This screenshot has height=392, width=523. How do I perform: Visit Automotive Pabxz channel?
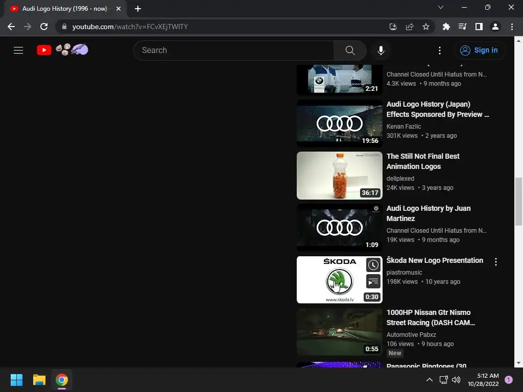(x=411, y=335)
